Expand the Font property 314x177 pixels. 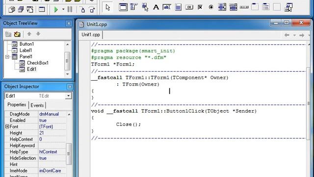pos(7,127)
